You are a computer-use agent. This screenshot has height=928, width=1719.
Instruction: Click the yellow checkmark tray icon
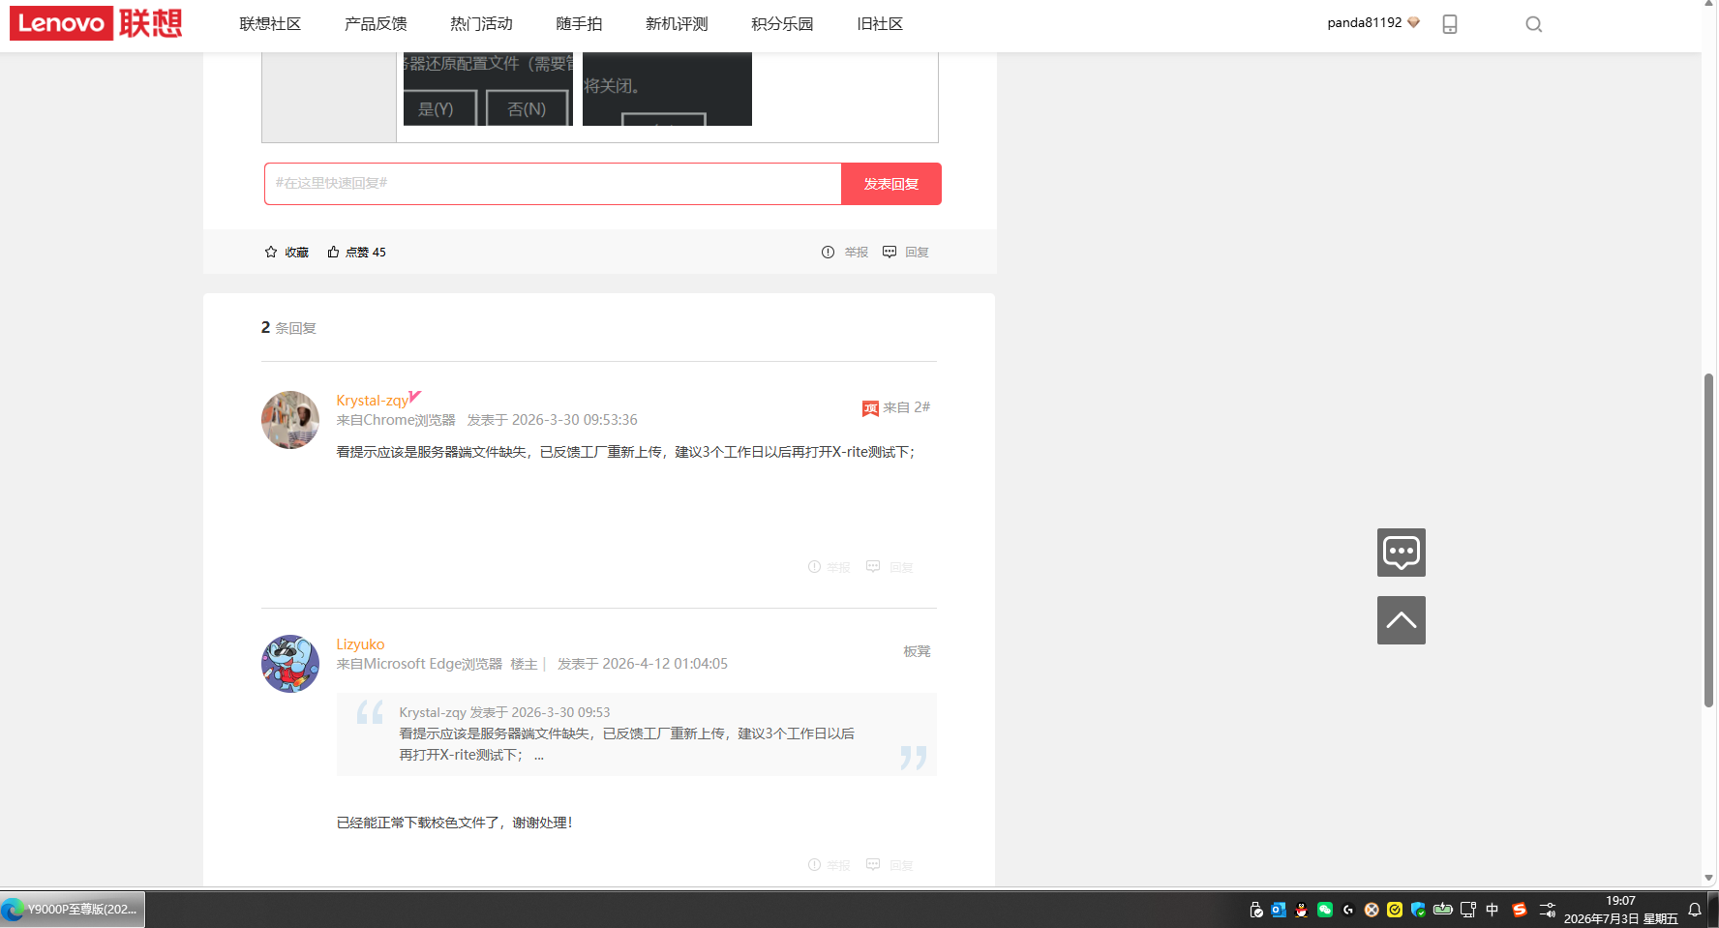[x=1395, y=910]
